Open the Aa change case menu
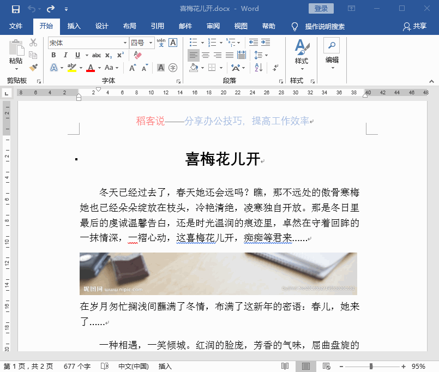 click(x=111, y=68)
